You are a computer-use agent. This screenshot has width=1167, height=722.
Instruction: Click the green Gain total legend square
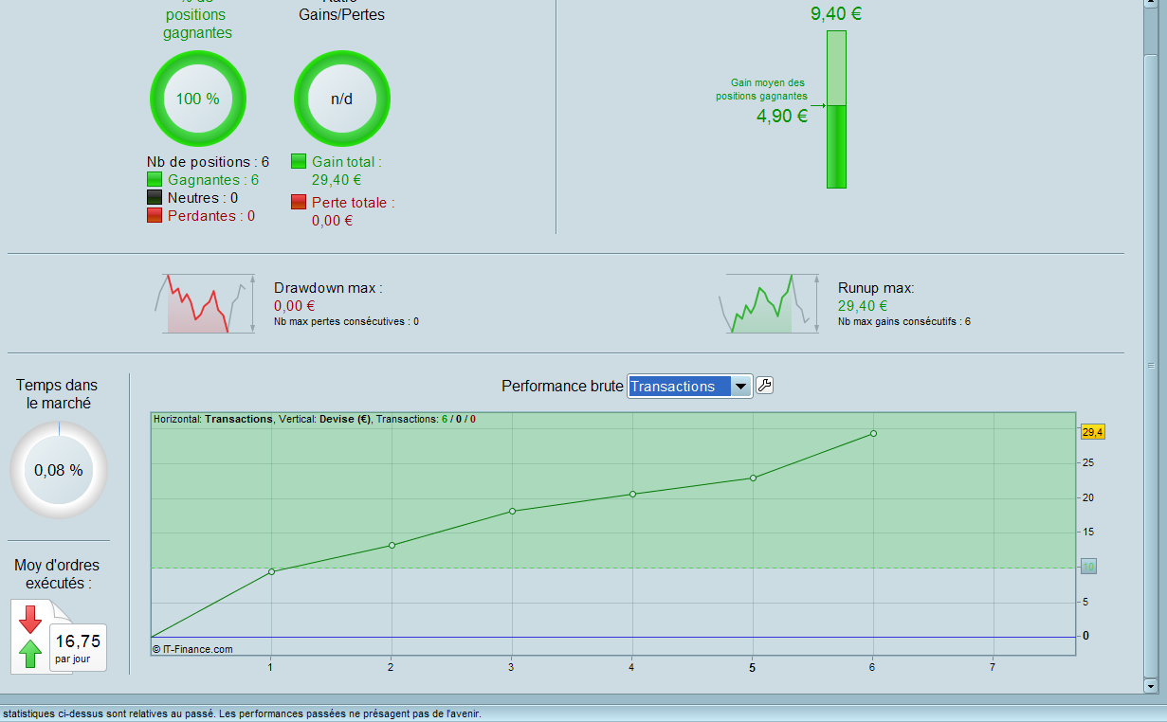[299, 162]
